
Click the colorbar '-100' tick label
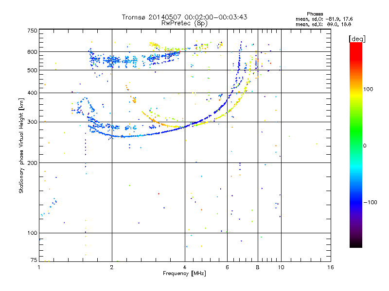(x=370, y=202)
